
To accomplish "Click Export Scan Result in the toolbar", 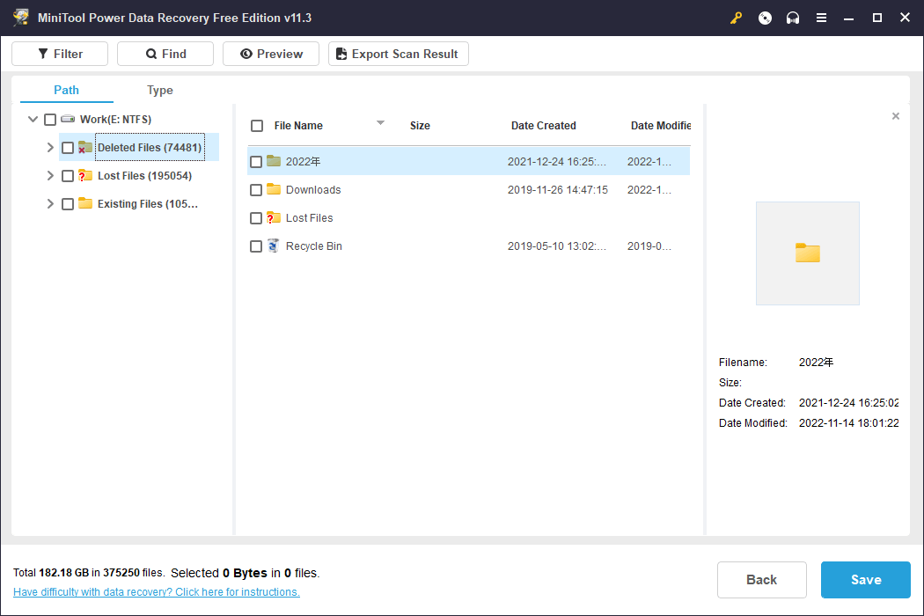I will pos(398,54).
